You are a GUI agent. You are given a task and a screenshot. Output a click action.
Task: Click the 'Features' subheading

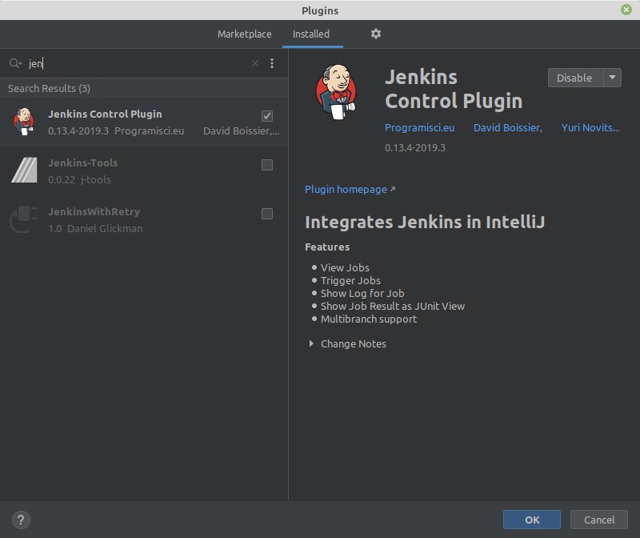(x=327, y=247)
